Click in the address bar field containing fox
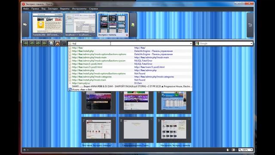 click(131, 43)
